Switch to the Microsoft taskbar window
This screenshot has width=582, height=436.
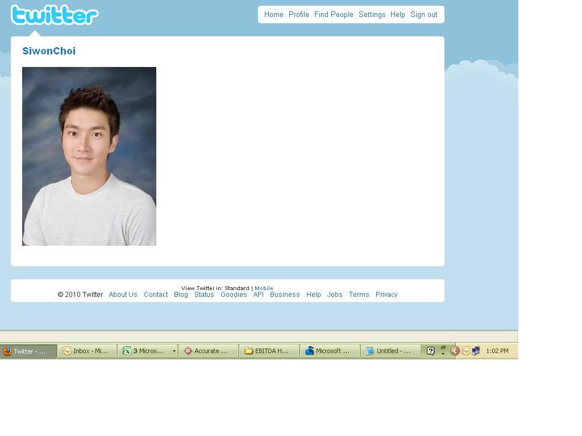(330, 351)
